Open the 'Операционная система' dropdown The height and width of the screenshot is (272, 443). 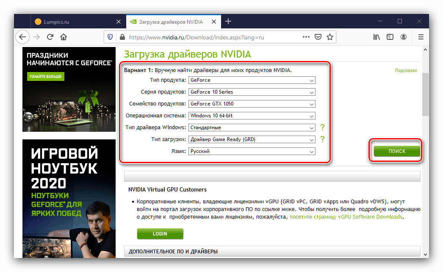click(252, 116)
